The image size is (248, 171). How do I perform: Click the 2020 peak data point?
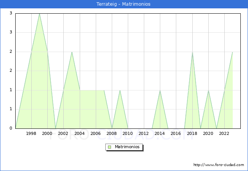[208, 90]
